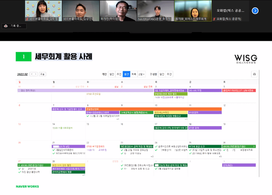Viewport: 272px width, 195px height.
Task: Open '[법인세 강의시작] 한국세무사회' event on Feb 17
Action: [x=171, y=128]
